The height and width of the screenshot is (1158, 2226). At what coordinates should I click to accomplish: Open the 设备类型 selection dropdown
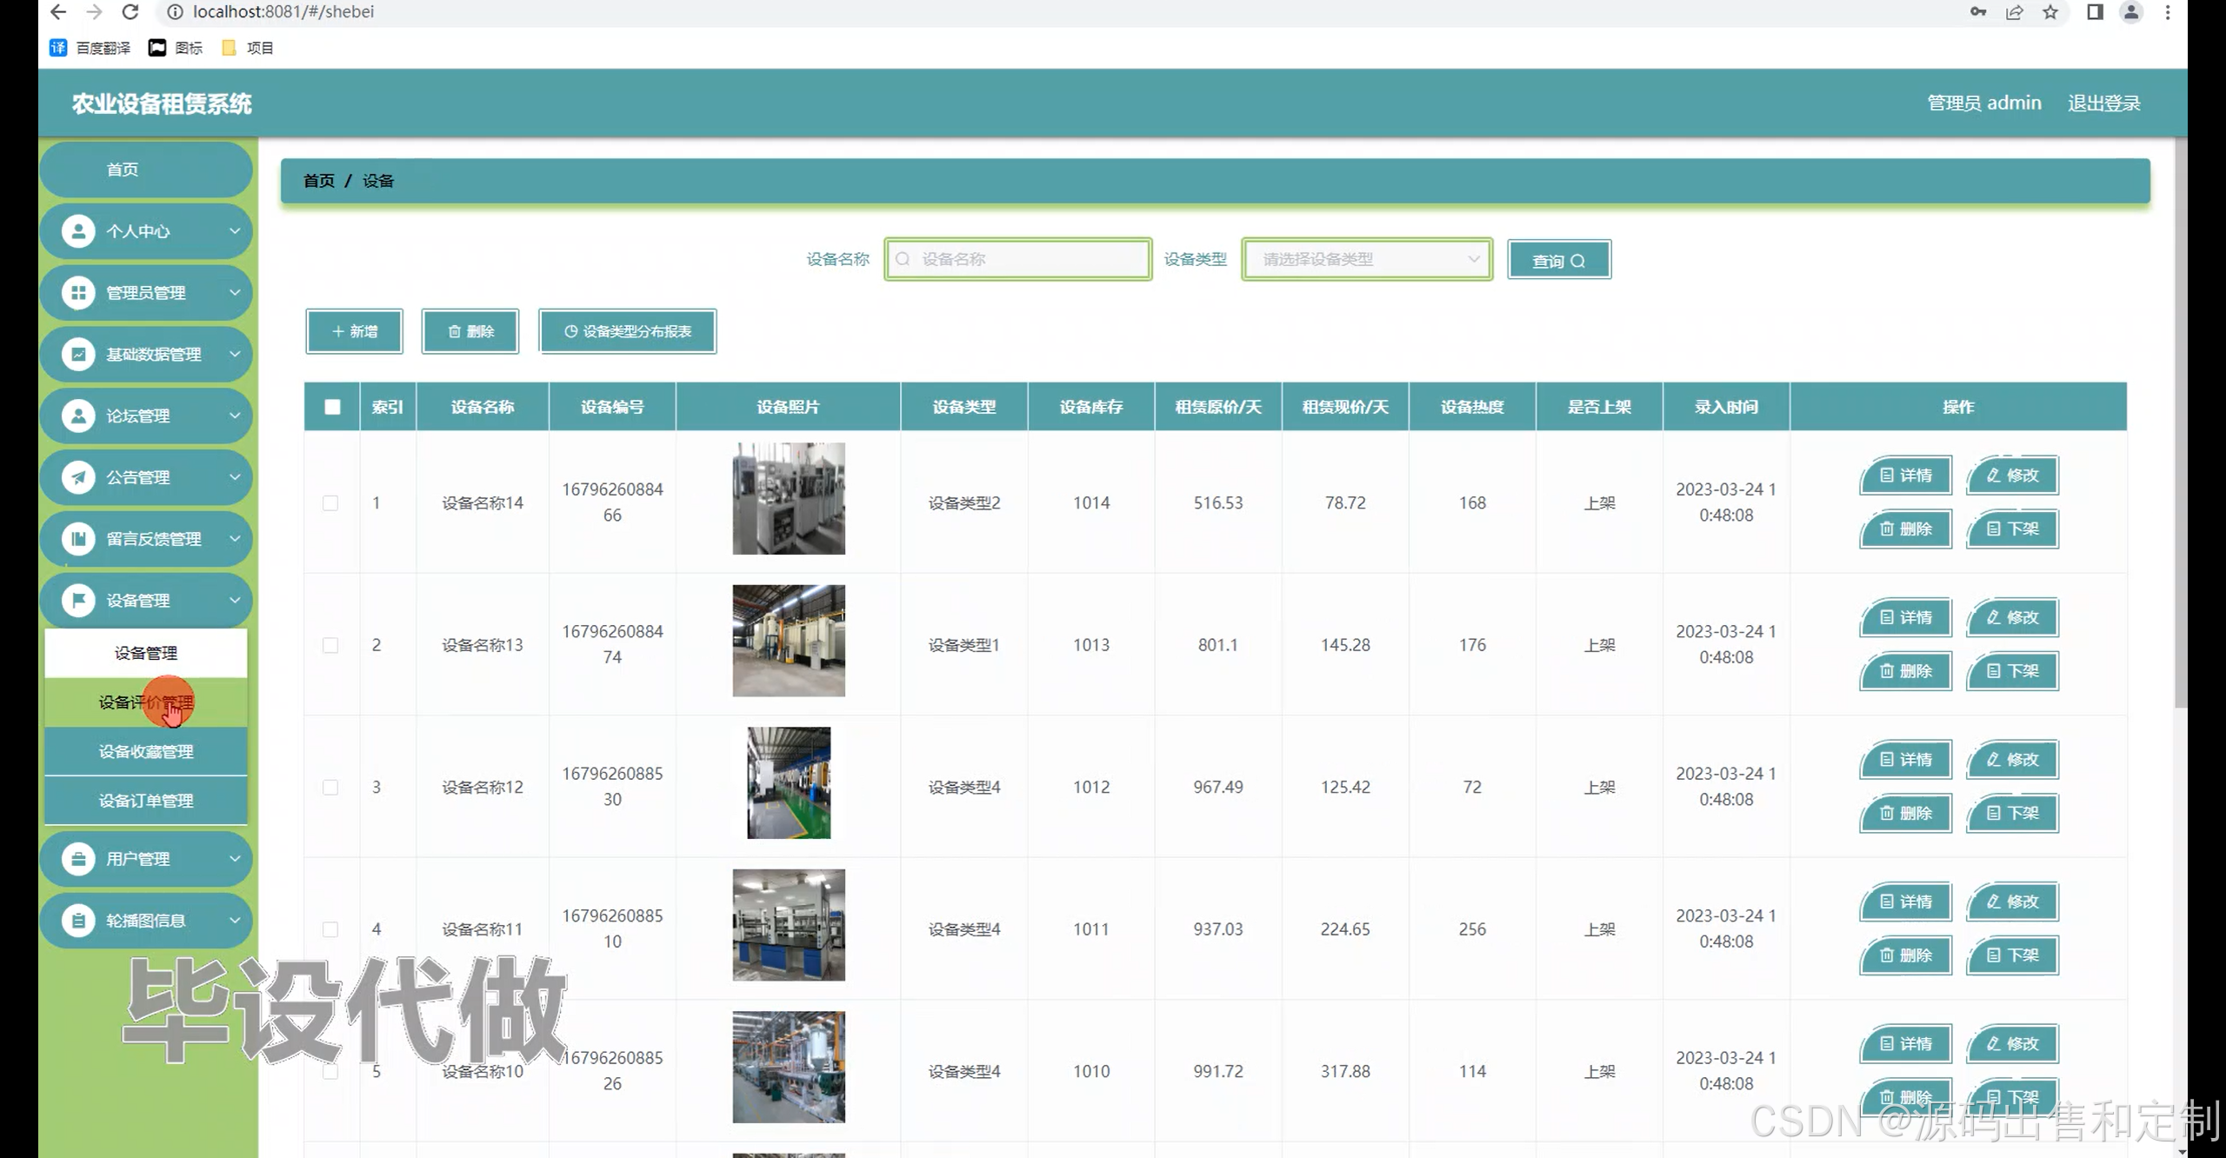(1367, 259)
